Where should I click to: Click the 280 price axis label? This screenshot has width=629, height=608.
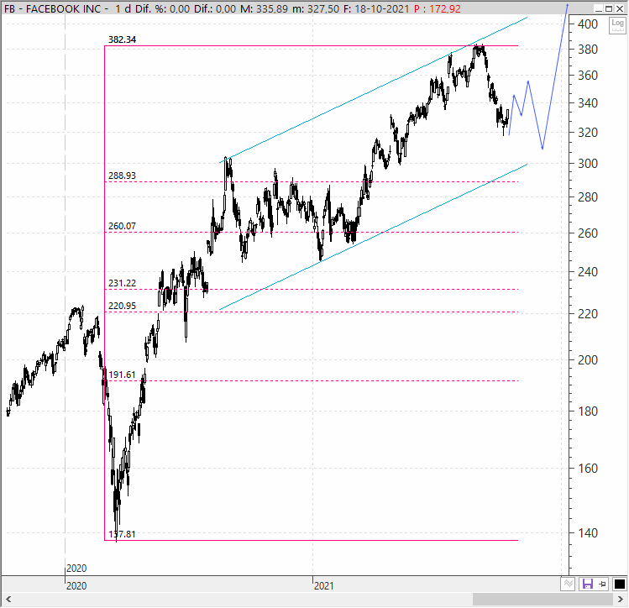588,197
